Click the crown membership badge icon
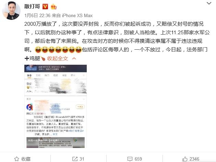 pos(53,7)
